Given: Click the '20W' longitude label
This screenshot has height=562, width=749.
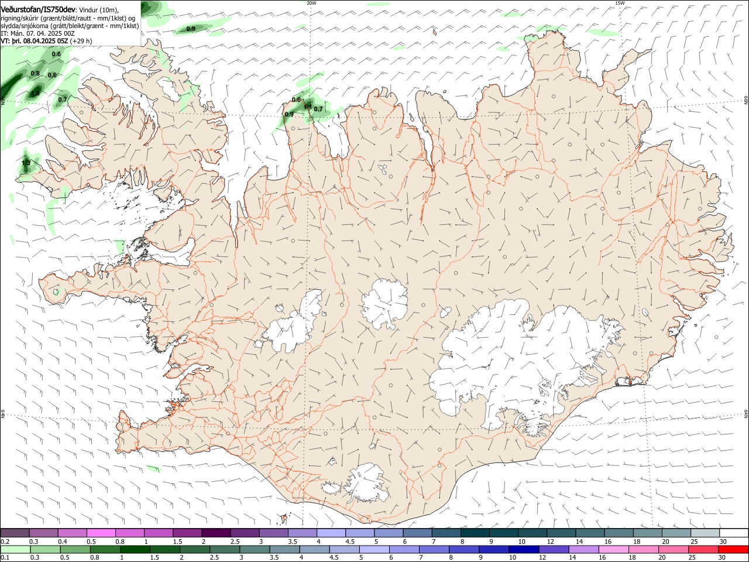Looking at the screenshot, I should point(311,3).
